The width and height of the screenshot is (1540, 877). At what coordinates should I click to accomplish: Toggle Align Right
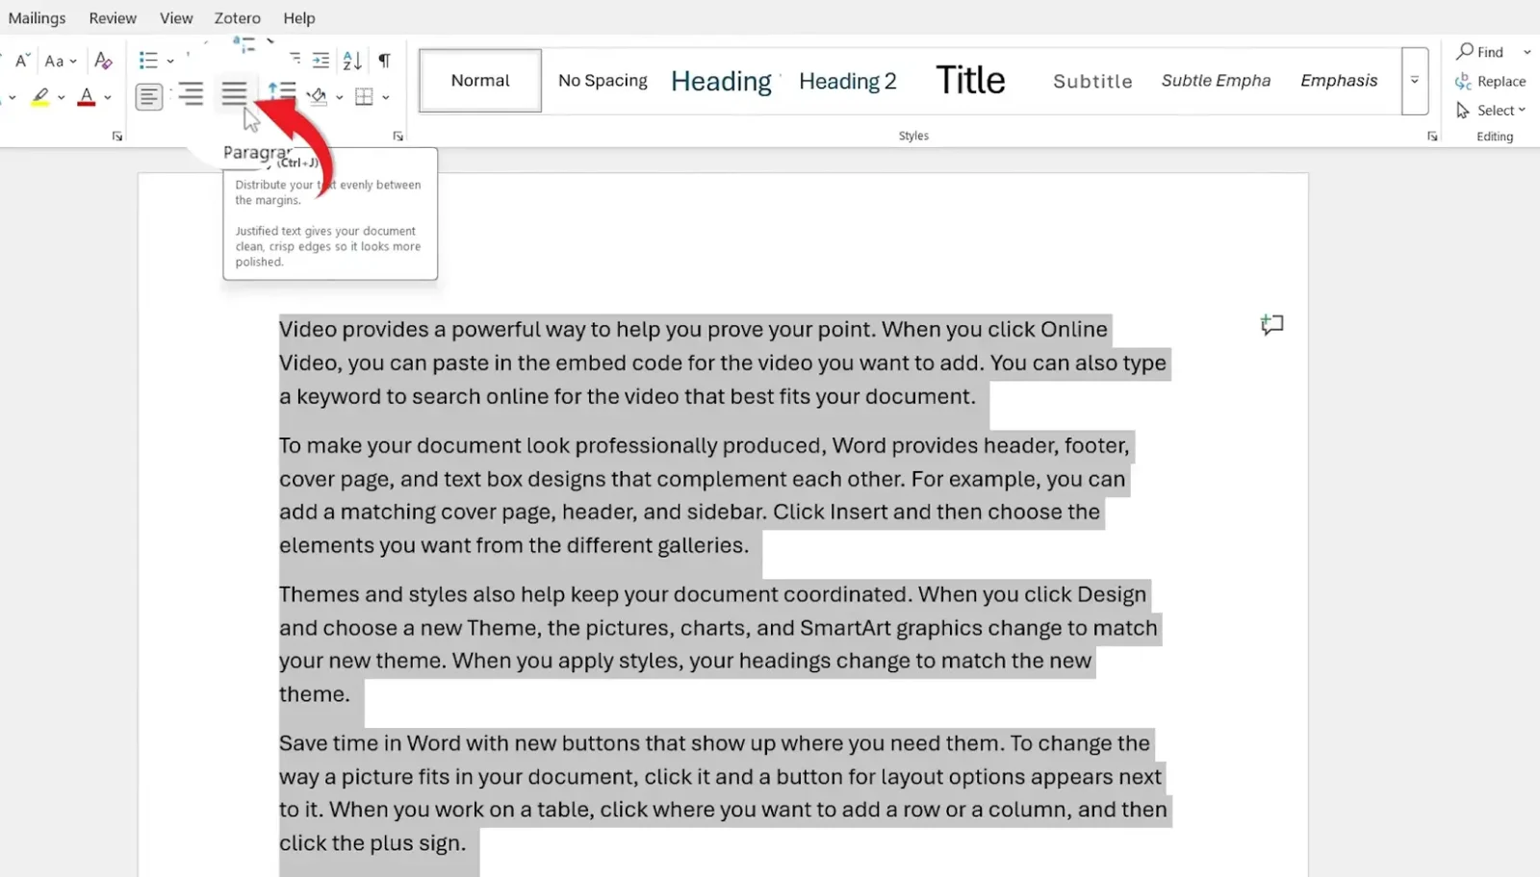coord(191,94)
